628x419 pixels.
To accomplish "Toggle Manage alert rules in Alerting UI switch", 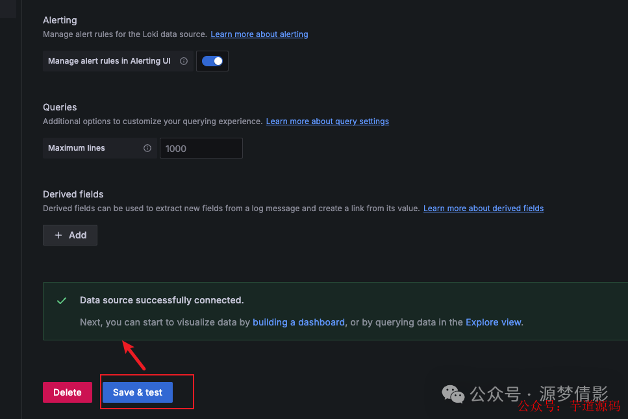I will coord(212,61).
